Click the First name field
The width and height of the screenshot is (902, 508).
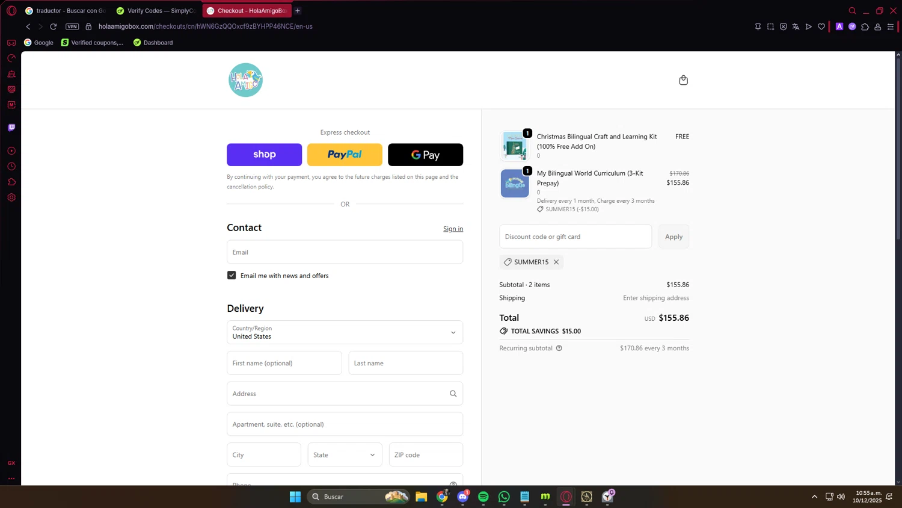pos(284,363)
